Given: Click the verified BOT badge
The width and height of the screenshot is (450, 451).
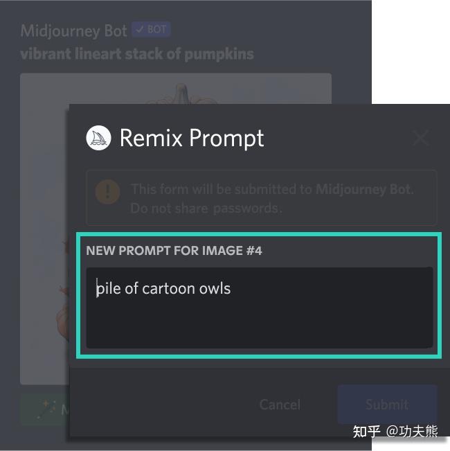Looking at the screenshot, I should 151,29.
